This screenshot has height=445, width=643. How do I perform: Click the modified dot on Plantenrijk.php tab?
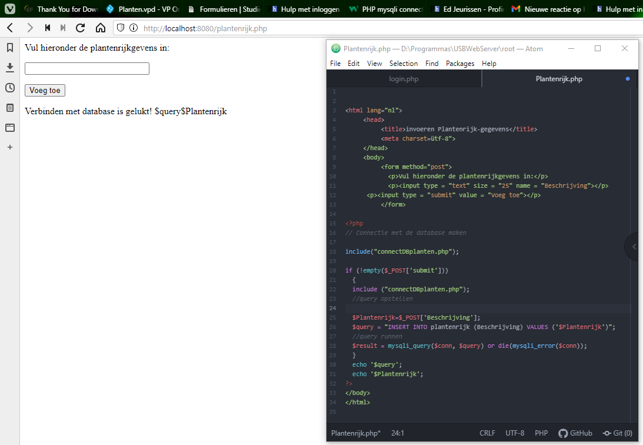(x=628, y=79)
